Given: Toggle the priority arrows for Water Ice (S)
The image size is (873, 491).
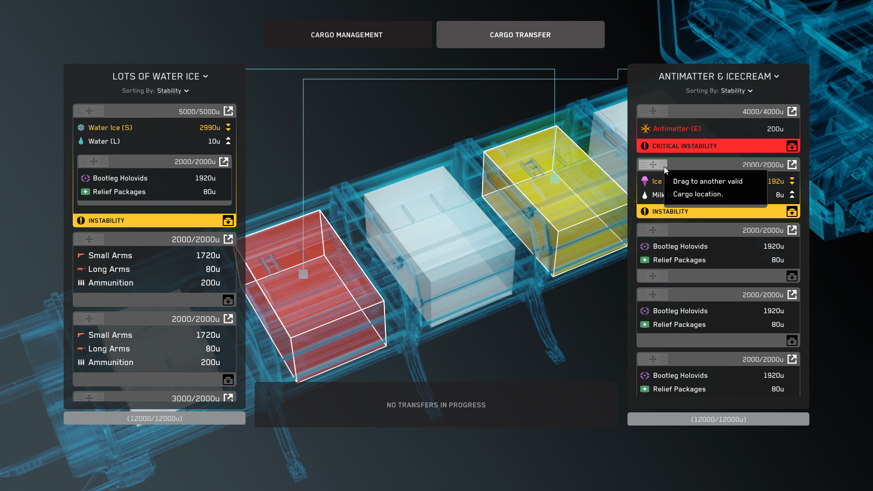Looking at the screenshot, I should tap(228, 127).
